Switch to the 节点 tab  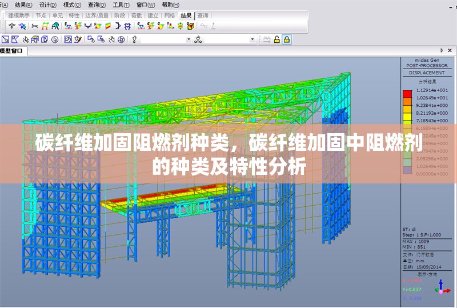(41, 15)
